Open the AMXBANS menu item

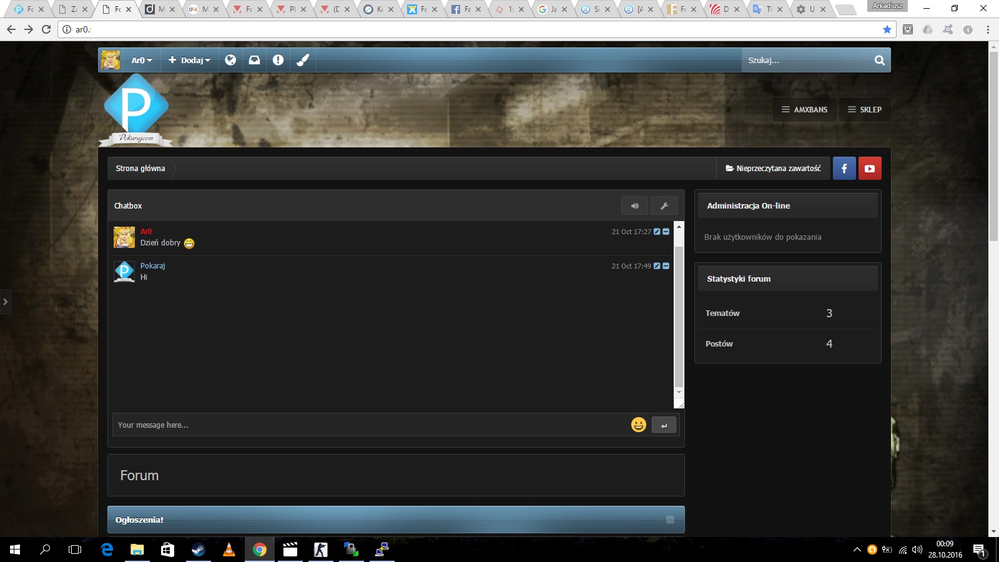tap(805, 109)
